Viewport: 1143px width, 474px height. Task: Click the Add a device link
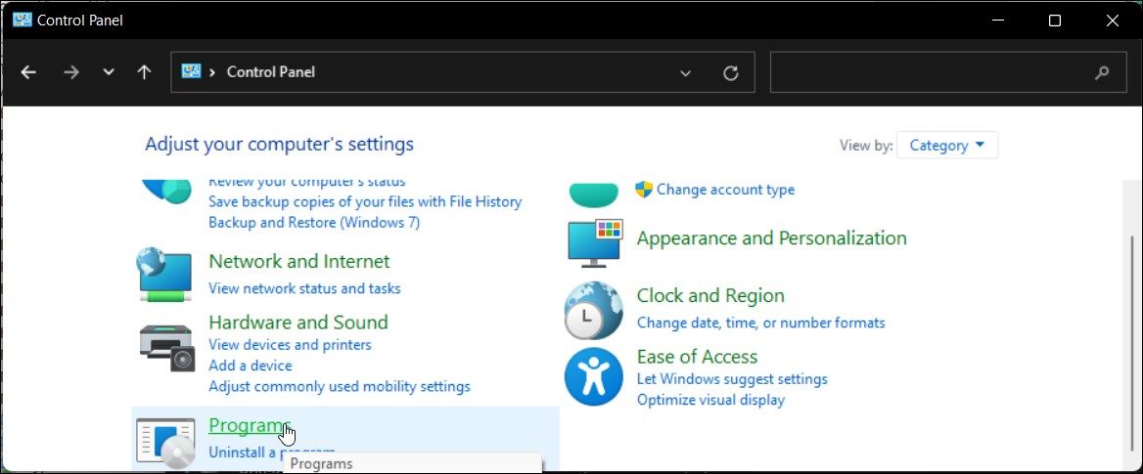[x=250, y=366]
